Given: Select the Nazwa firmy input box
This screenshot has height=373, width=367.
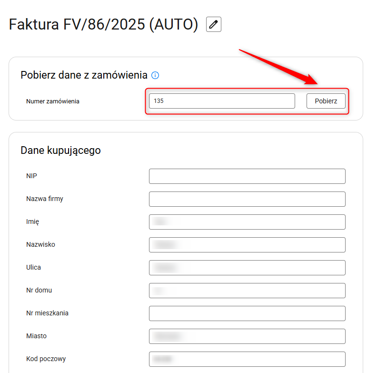Looking at the screenshot, I should point(247,199).
